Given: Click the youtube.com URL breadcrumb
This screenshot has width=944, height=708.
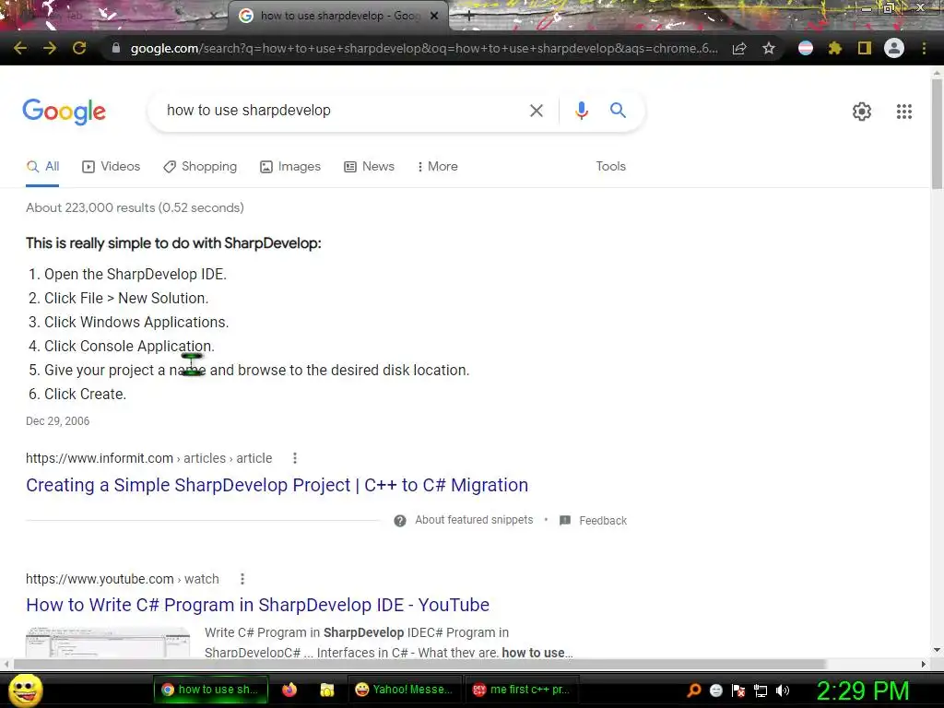Looking at the screenshot, I should (123, 579).
